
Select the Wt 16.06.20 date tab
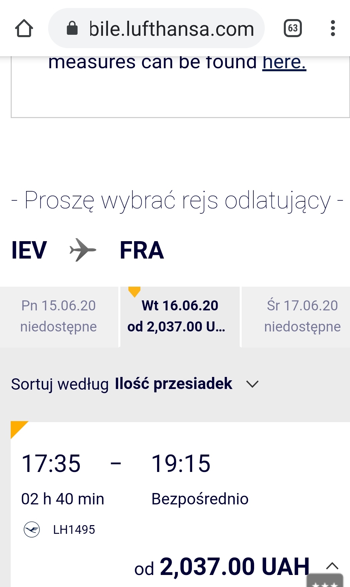tap(180, 316)
